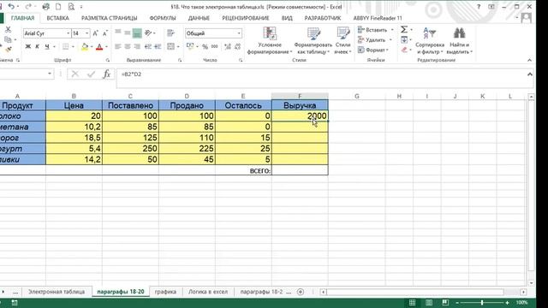Open the ABBYY FineReader 11 tab
Viewport: 548px width, 308px height.
click(x=378, y=18)
